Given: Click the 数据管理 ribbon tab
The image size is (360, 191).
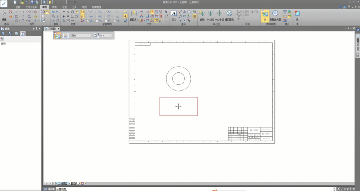Looking at the screenshot, I should [x=97, y=8].
